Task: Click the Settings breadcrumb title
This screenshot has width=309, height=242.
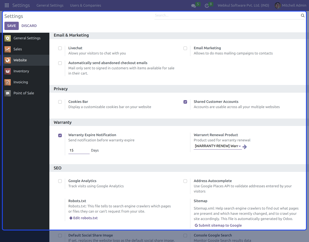Action: (x=14, y=16)
